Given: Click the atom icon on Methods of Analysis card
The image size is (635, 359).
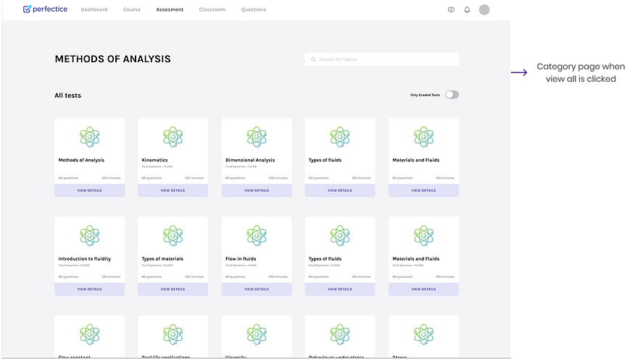Looking at the screenshot, I should (x=89, y=137).
